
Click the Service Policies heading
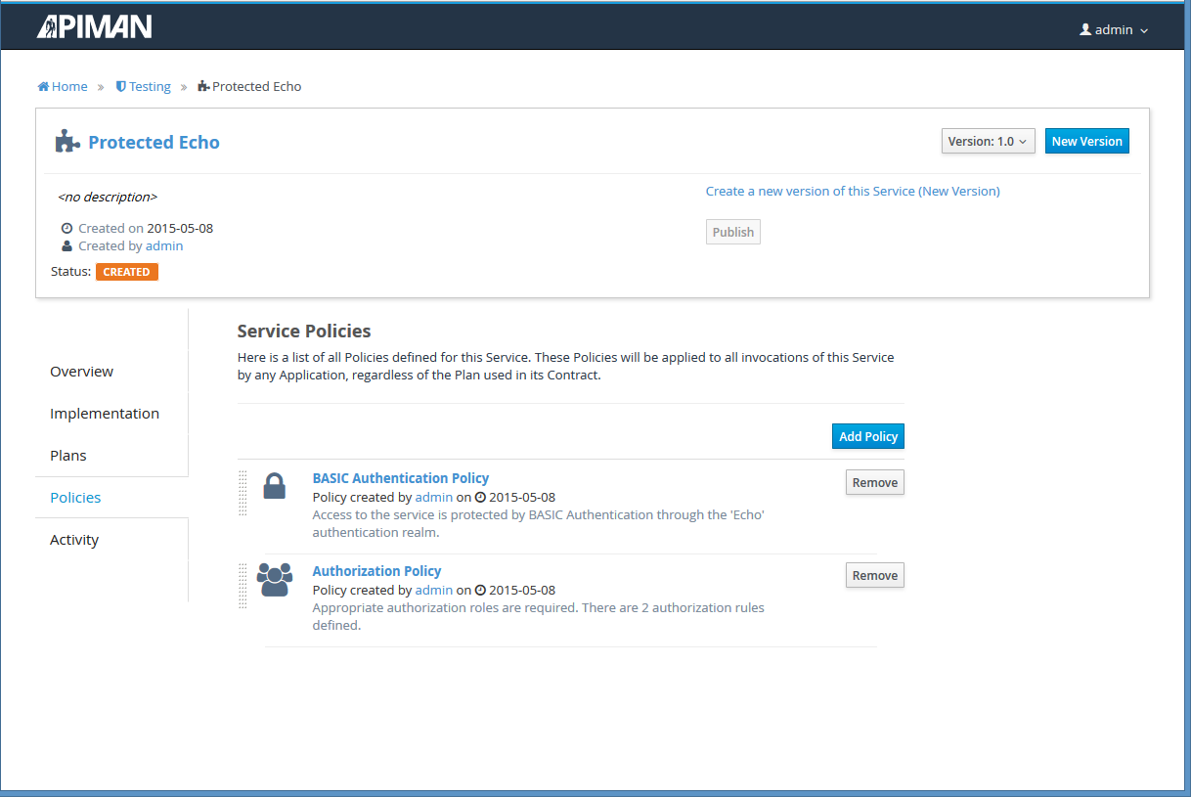pyautogui.click(x=304, y=331)
